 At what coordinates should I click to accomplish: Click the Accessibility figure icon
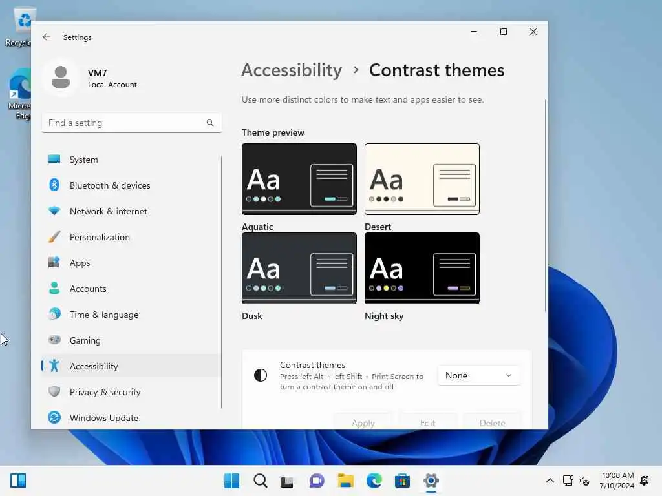[x=54, y=366]
